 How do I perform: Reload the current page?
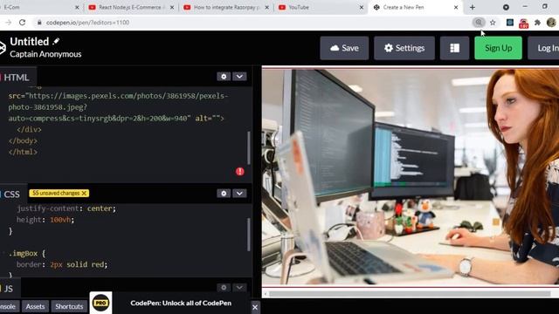point(22,23)
